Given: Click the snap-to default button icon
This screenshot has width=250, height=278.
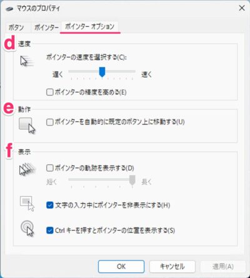Looking at the screenshot, I should click(27, 126).
